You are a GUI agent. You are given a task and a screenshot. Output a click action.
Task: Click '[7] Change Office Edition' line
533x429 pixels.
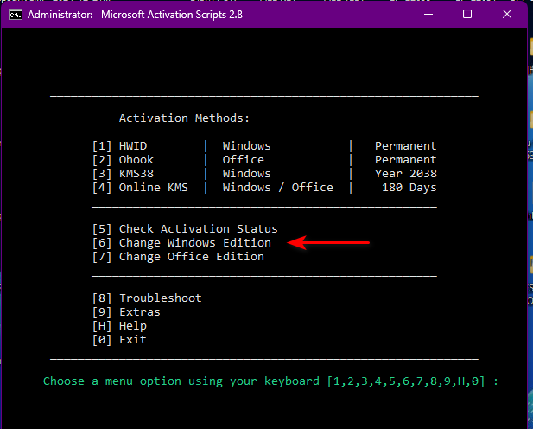coord(179,256)
